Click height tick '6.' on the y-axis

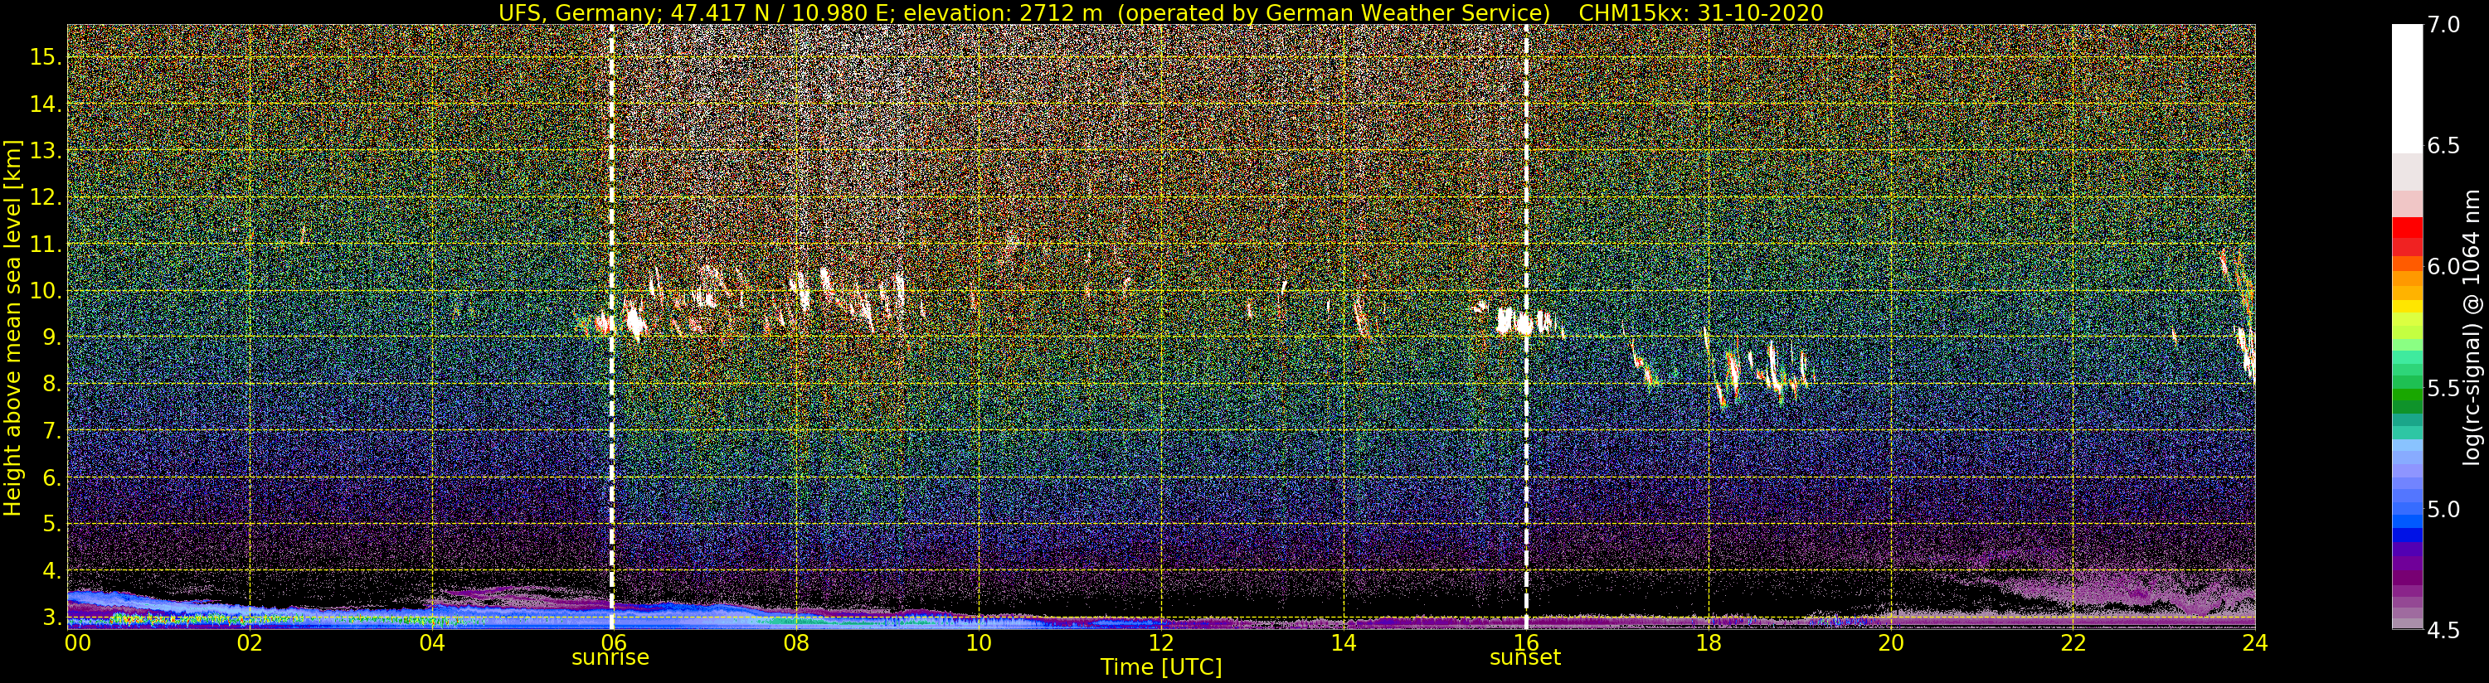pos(51,478)
